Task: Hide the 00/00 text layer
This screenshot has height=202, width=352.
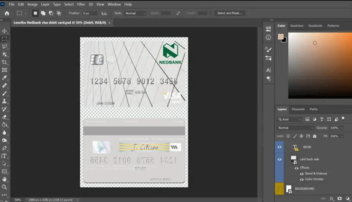Action: 280,147
